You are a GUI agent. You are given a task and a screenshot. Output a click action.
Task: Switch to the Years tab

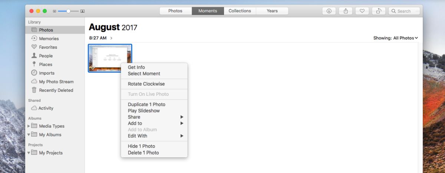[272, 11]
